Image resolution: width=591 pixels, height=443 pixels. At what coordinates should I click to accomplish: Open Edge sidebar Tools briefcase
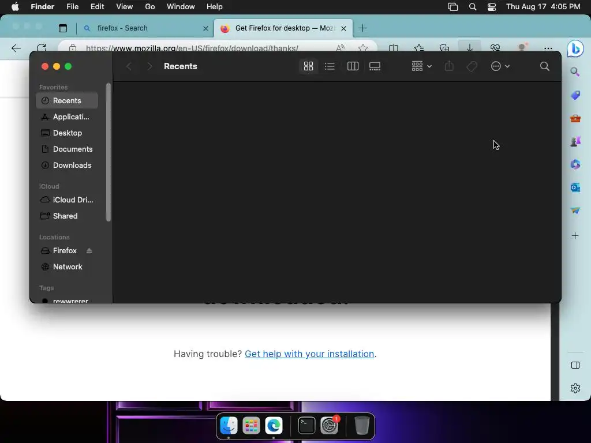[575, 118]
